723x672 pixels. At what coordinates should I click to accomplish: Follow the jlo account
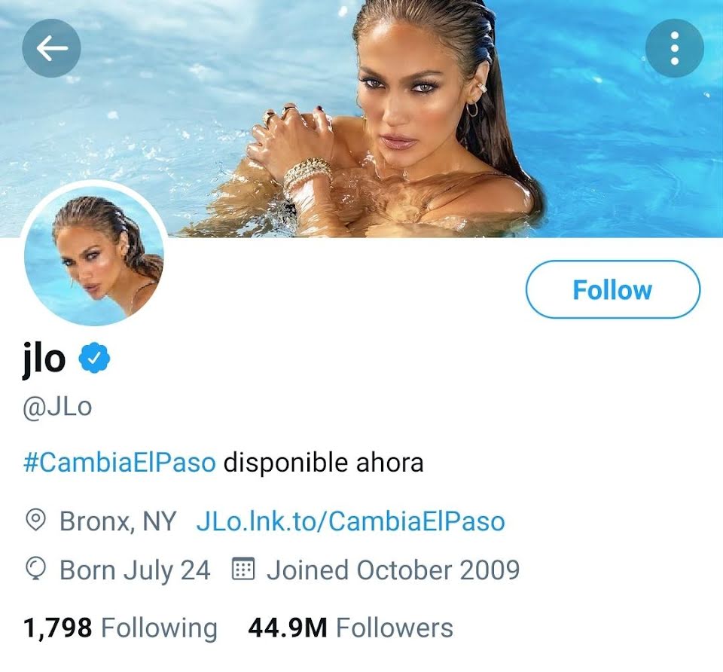pyautogui.click(x=613, y=289)
